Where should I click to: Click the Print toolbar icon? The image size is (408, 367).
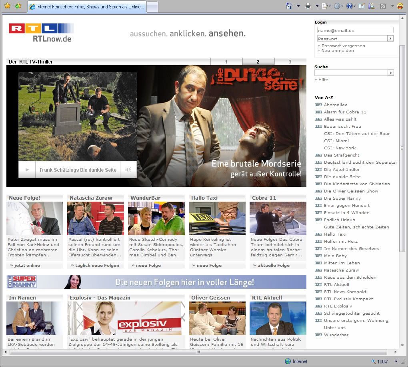tap(308, 6)
